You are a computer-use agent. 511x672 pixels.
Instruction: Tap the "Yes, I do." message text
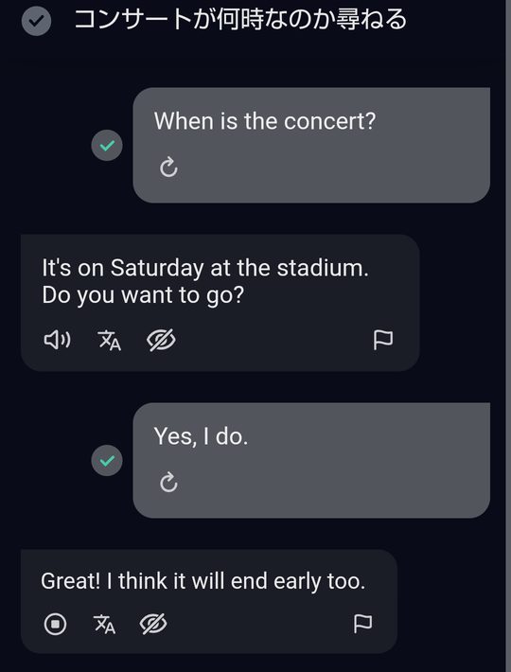click(x=201, y=436)
